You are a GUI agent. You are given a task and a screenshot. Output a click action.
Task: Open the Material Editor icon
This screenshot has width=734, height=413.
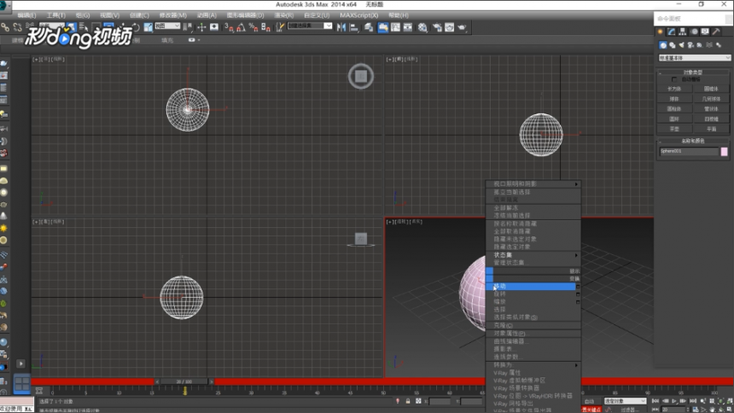click(x=422, y=27)
